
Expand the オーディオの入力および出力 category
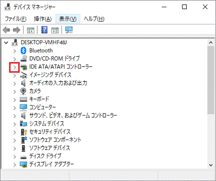point(15,84)
